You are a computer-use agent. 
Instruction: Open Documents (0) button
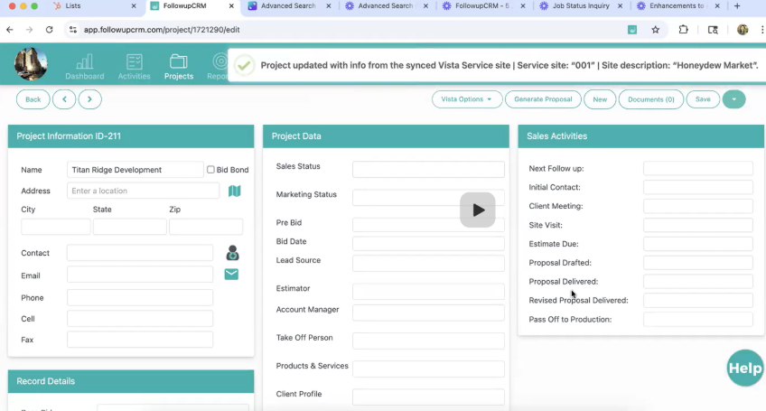pyautogui.click(x=650, y=99)
